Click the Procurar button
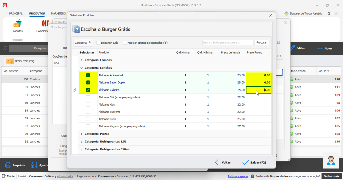Screen dimensions: 343x180 261,42
